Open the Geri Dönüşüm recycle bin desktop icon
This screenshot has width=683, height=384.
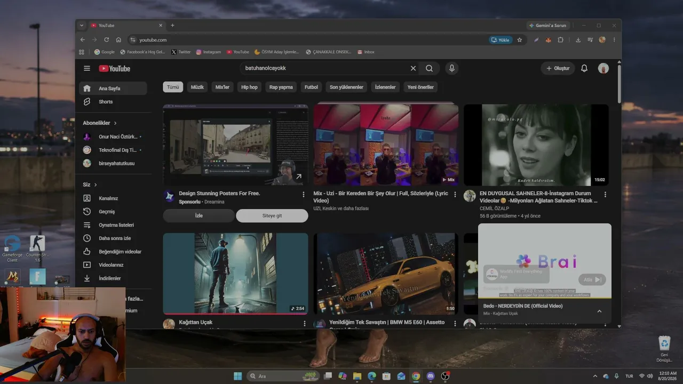click(x=664, y=349)
